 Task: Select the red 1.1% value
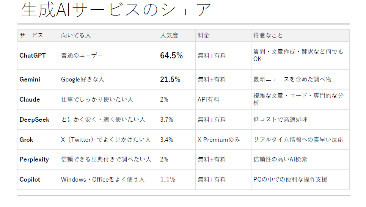click(x=168, y=179)
